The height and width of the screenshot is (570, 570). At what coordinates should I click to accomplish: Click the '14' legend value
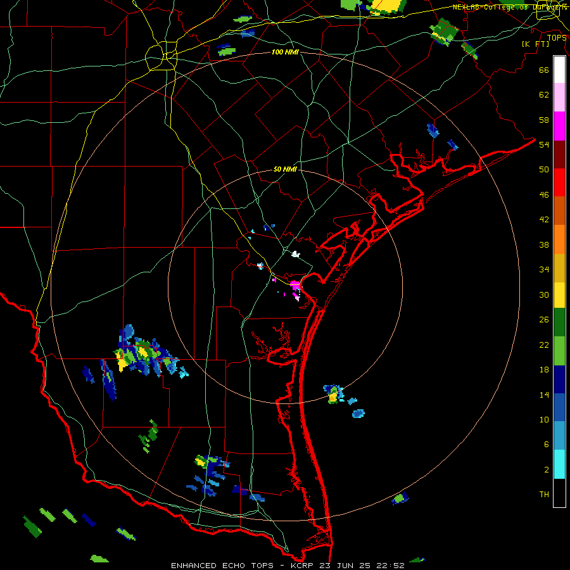click(x=544, y=395)
